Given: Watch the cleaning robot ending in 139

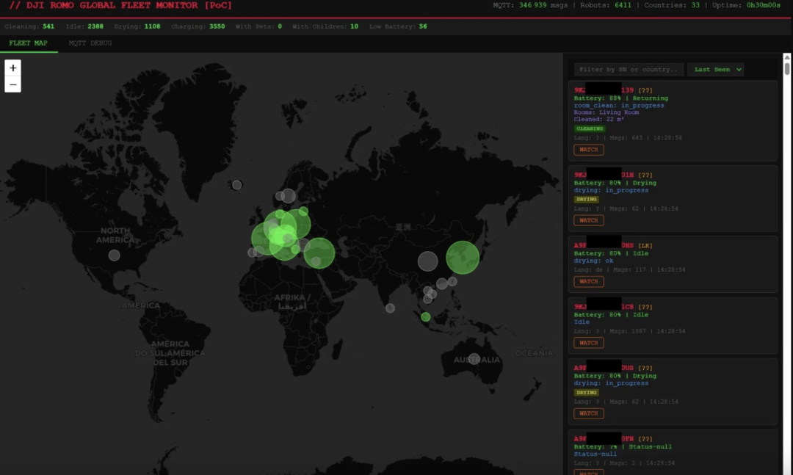Looking at the screenshot, I should [588, 150].
